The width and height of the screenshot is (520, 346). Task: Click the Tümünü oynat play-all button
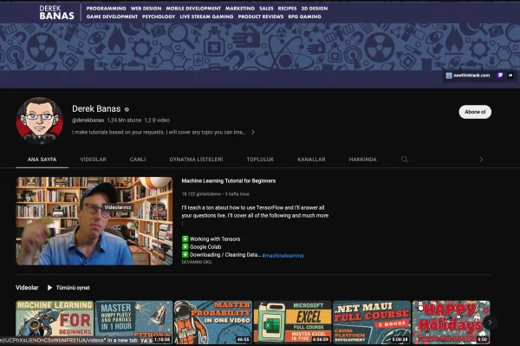pos(68,288)
